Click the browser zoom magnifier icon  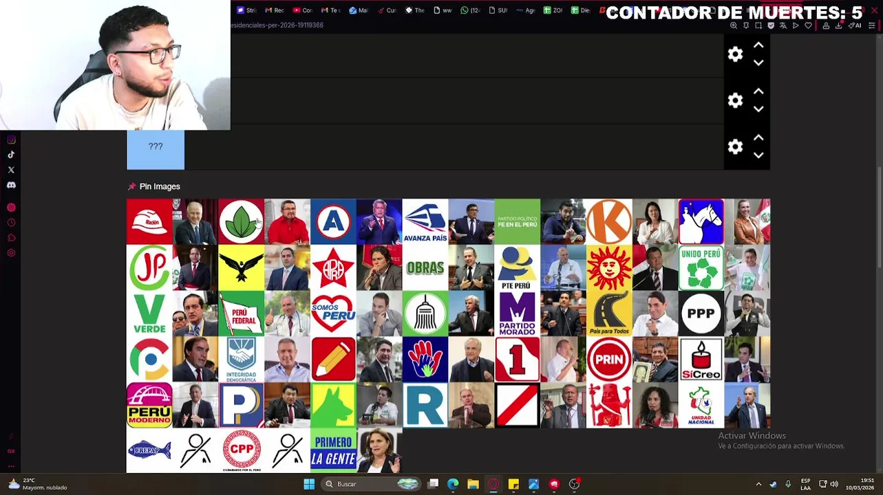(734, 25)
